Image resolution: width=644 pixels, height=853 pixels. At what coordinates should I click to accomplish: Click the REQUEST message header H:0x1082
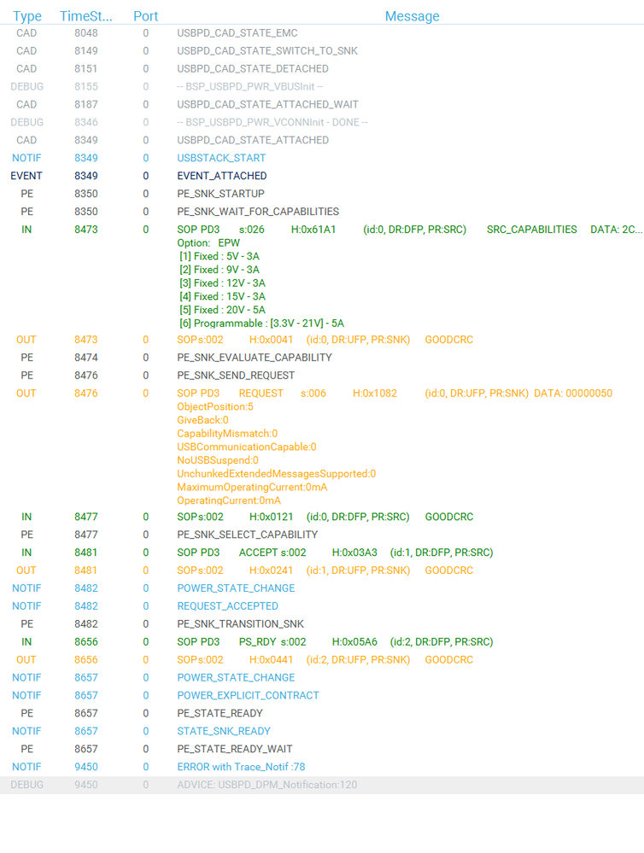(375, 394)
